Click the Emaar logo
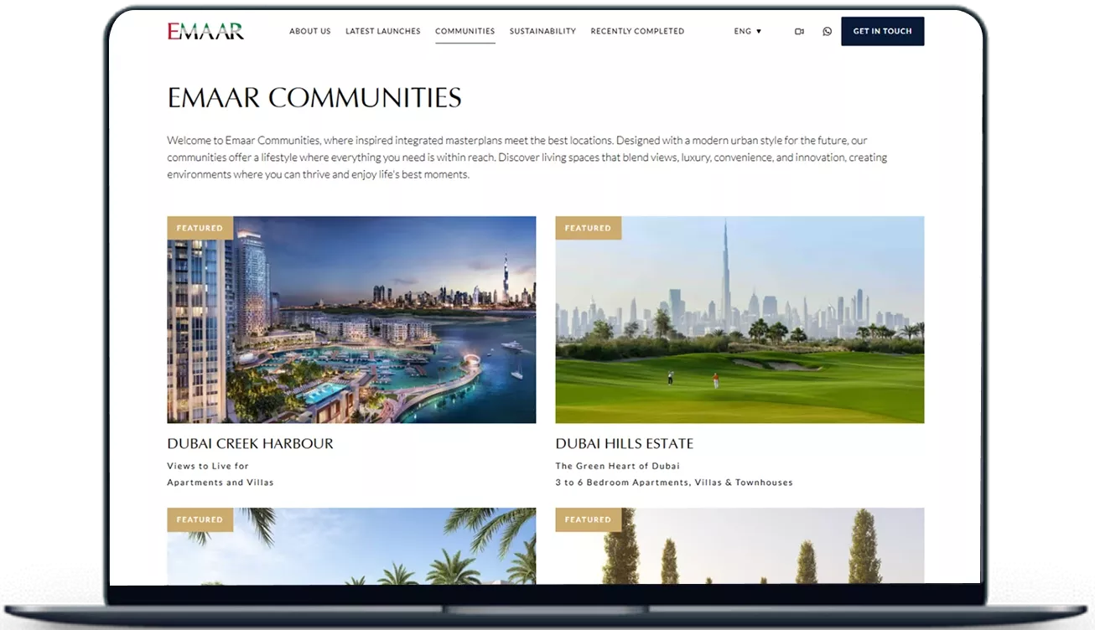1095x630 pixels. click(x=205, y=31)
